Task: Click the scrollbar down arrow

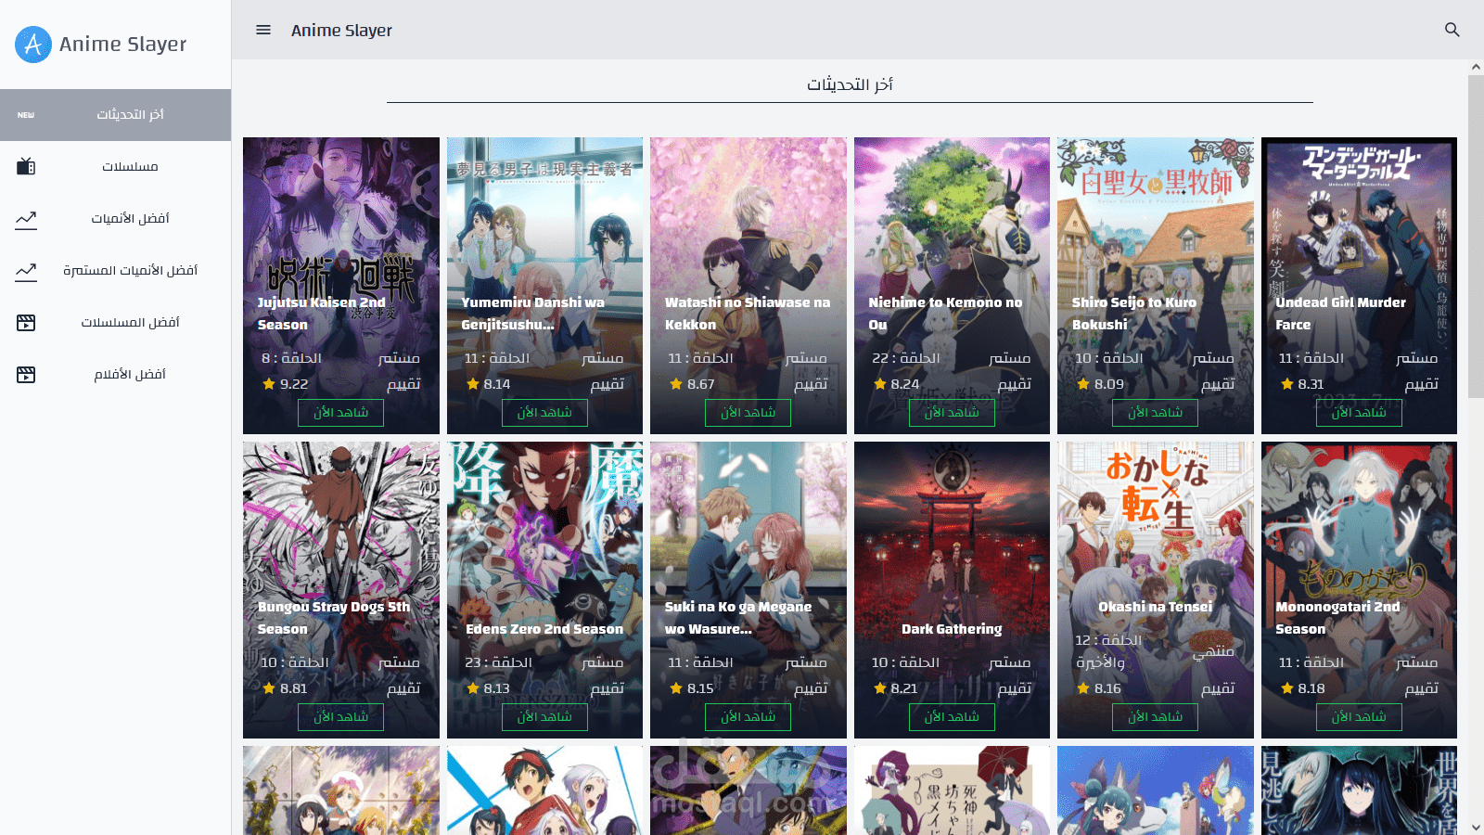Action: pos(1475,825)
